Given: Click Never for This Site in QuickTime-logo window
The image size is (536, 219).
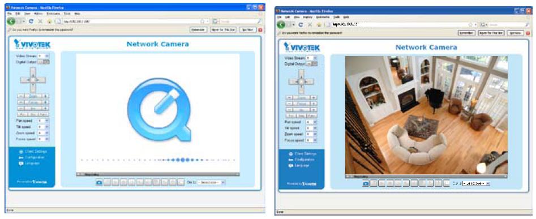Looking at the screenshot, I should coord(223,30).
